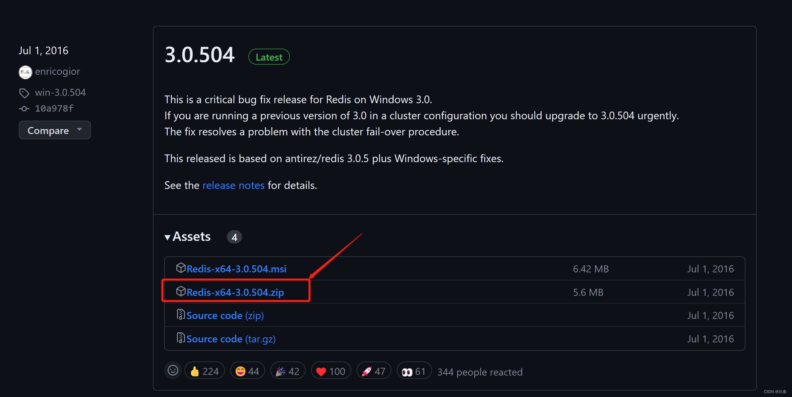Click the Latest release badge

coord(269,57)
